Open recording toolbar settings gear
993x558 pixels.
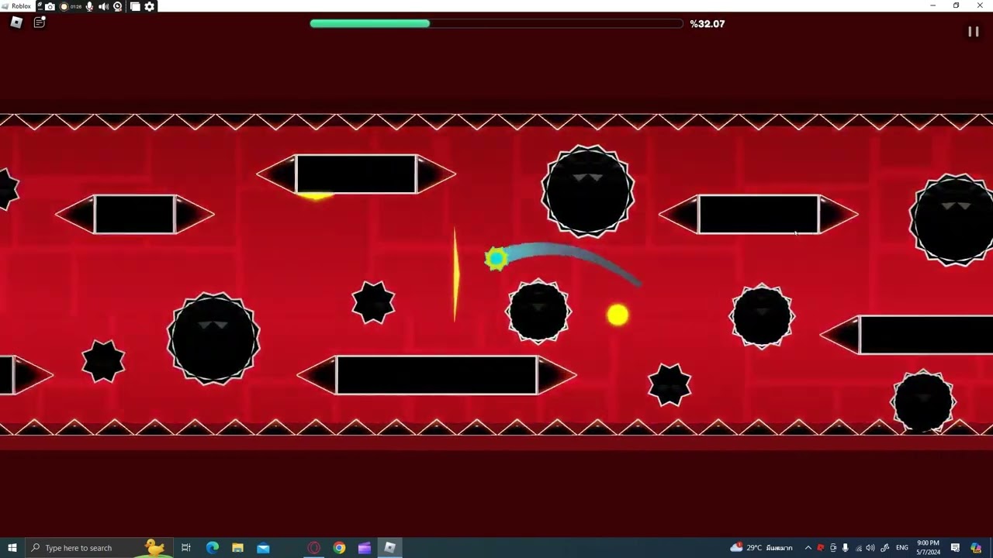150,6
